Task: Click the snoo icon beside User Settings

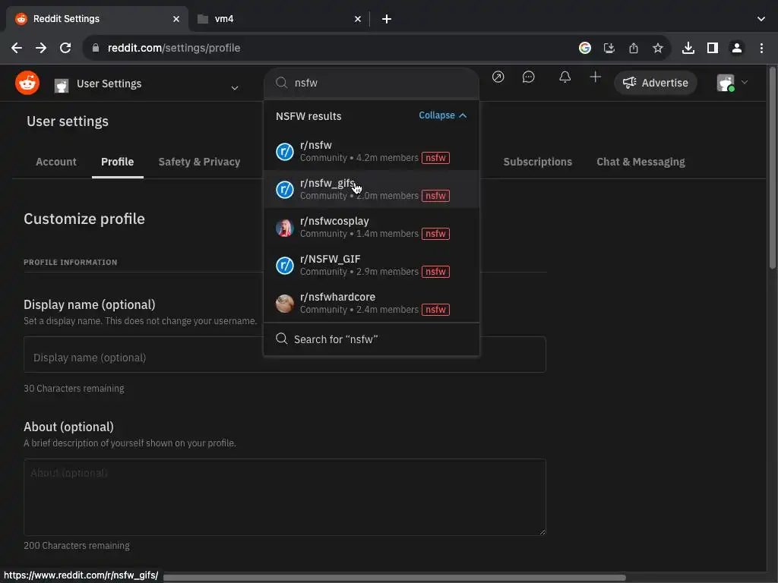Action: pyautogui.click(x=62, y=86)
